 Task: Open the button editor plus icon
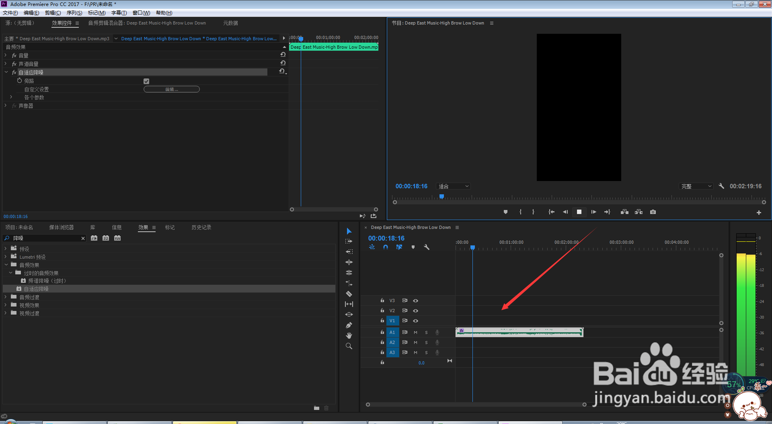coord(759,212)
